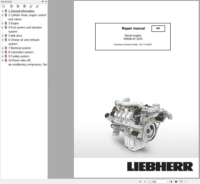Open bookmark 6 Charge air and exhaust
This screenshot has height=184, width=200.
(24, 42)
